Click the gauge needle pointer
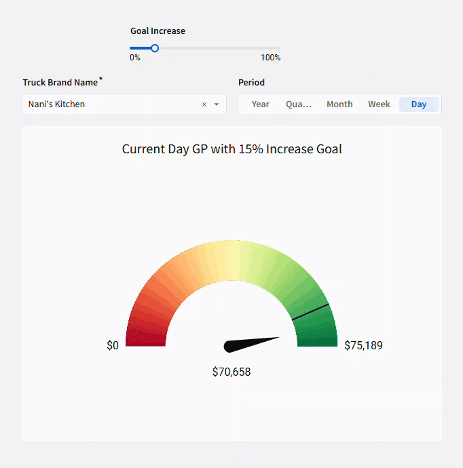463x468 pixels. pyautogui.click(x=251, y=343)
